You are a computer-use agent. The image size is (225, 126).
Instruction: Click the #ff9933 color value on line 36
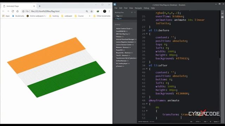(x=182, y=58)
